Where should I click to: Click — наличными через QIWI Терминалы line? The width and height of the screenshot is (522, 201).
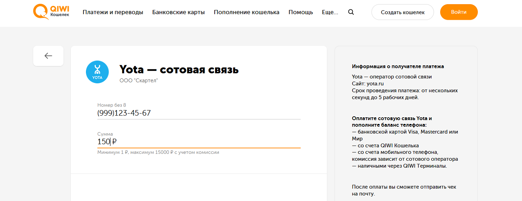point(399,166)
